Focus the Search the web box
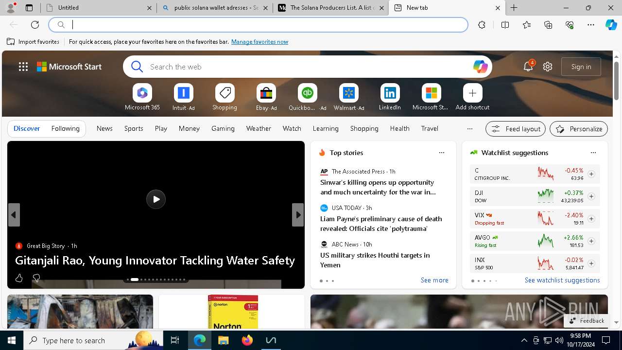This screenshot has width=622, height=350. (x=307, y=67)
